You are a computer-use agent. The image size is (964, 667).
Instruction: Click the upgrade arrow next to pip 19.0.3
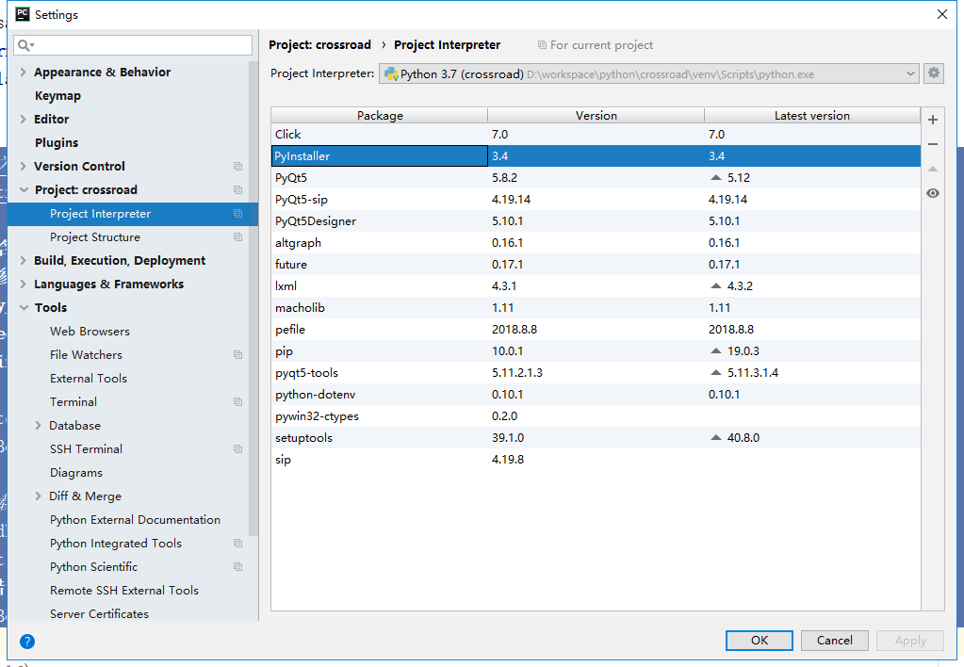(715, 351)
